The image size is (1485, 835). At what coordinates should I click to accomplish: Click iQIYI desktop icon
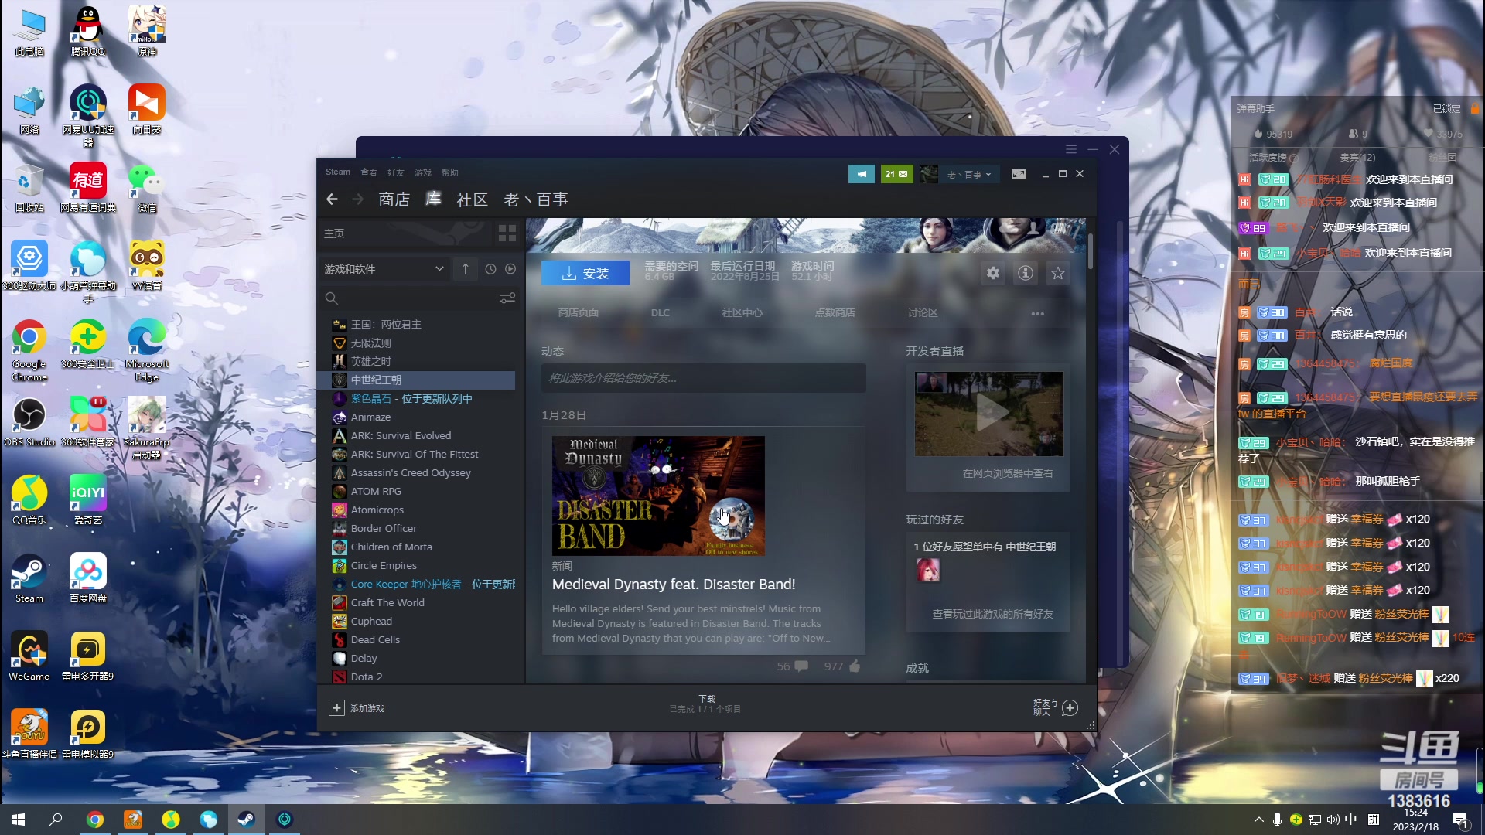[x=87, y=500]
